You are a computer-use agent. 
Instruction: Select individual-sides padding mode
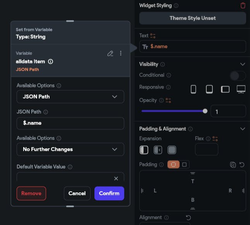click(173, 164)
